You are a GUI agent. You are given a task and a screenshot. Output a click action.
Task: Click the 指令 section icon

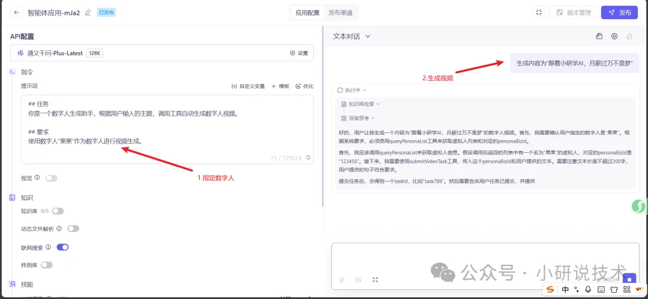click(13, 72)
